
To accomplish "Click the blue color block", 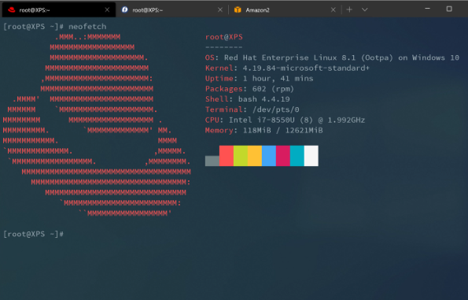I will click(x=269, y=156).
